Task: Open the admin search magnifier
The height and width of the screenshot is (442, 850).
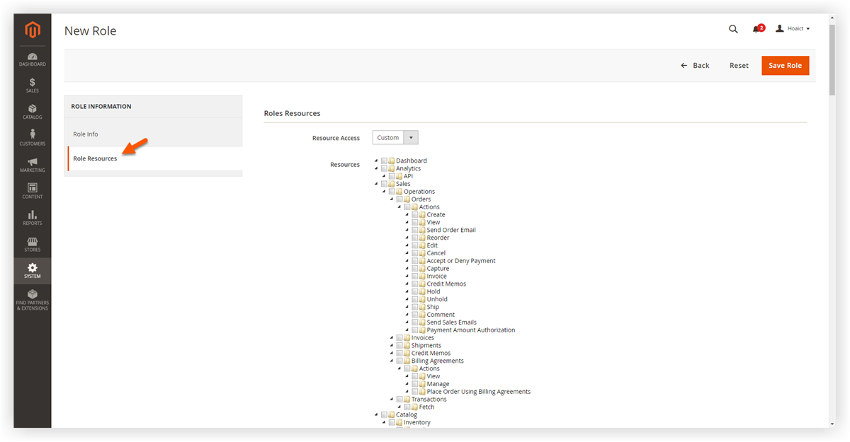Action: click(733, 29)
